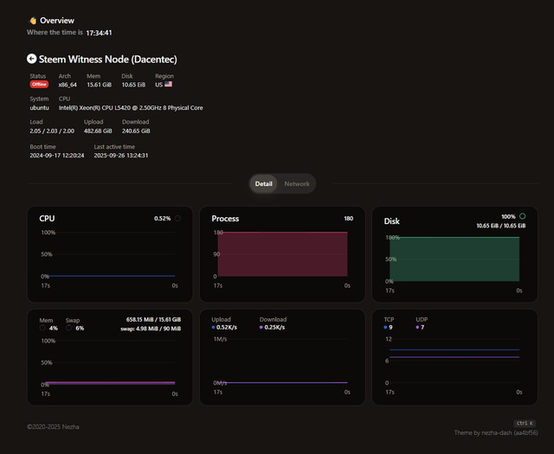This screenshot has height=454, width=554.
Task: Click the Overview heading
Action: (57, 21)
